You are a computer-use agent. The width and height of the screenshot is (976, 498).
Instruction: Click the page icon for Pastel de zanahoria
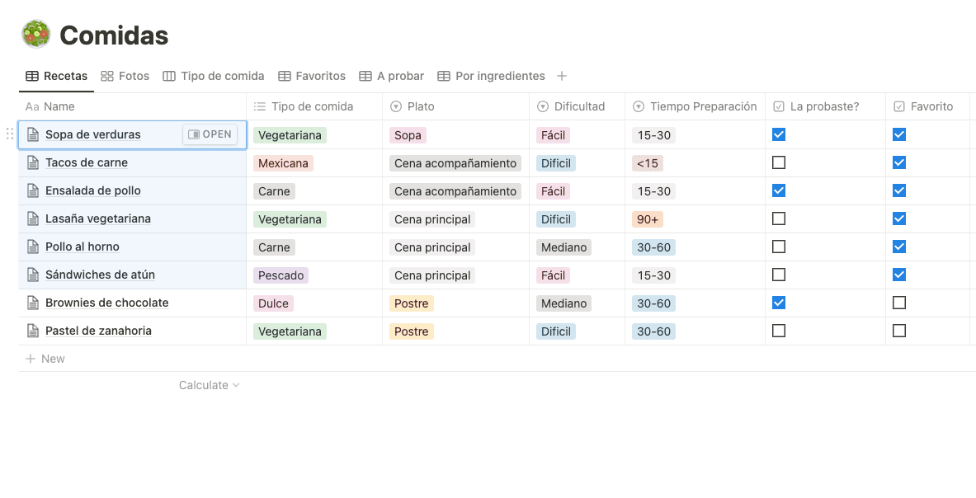(33, 331)
